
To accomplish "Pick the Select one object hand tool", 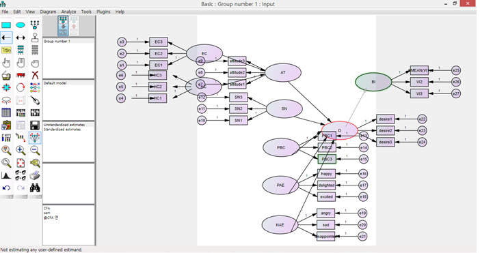I will click(6, 63).
